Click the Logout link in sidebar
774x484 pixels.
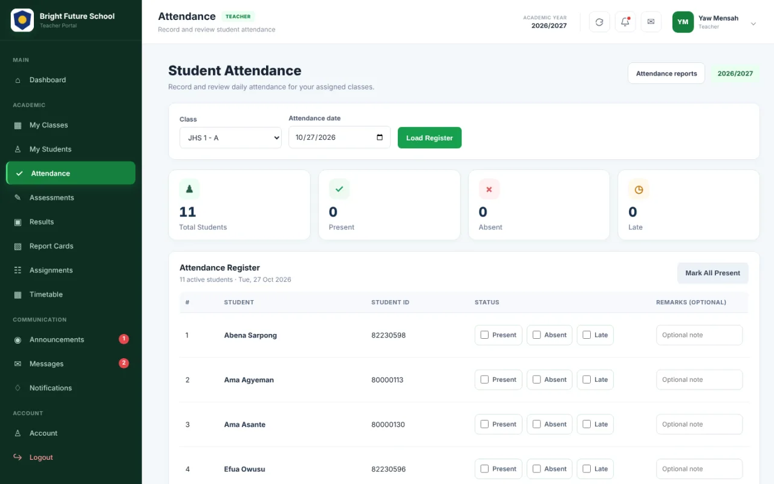click(x=71, y=457)
